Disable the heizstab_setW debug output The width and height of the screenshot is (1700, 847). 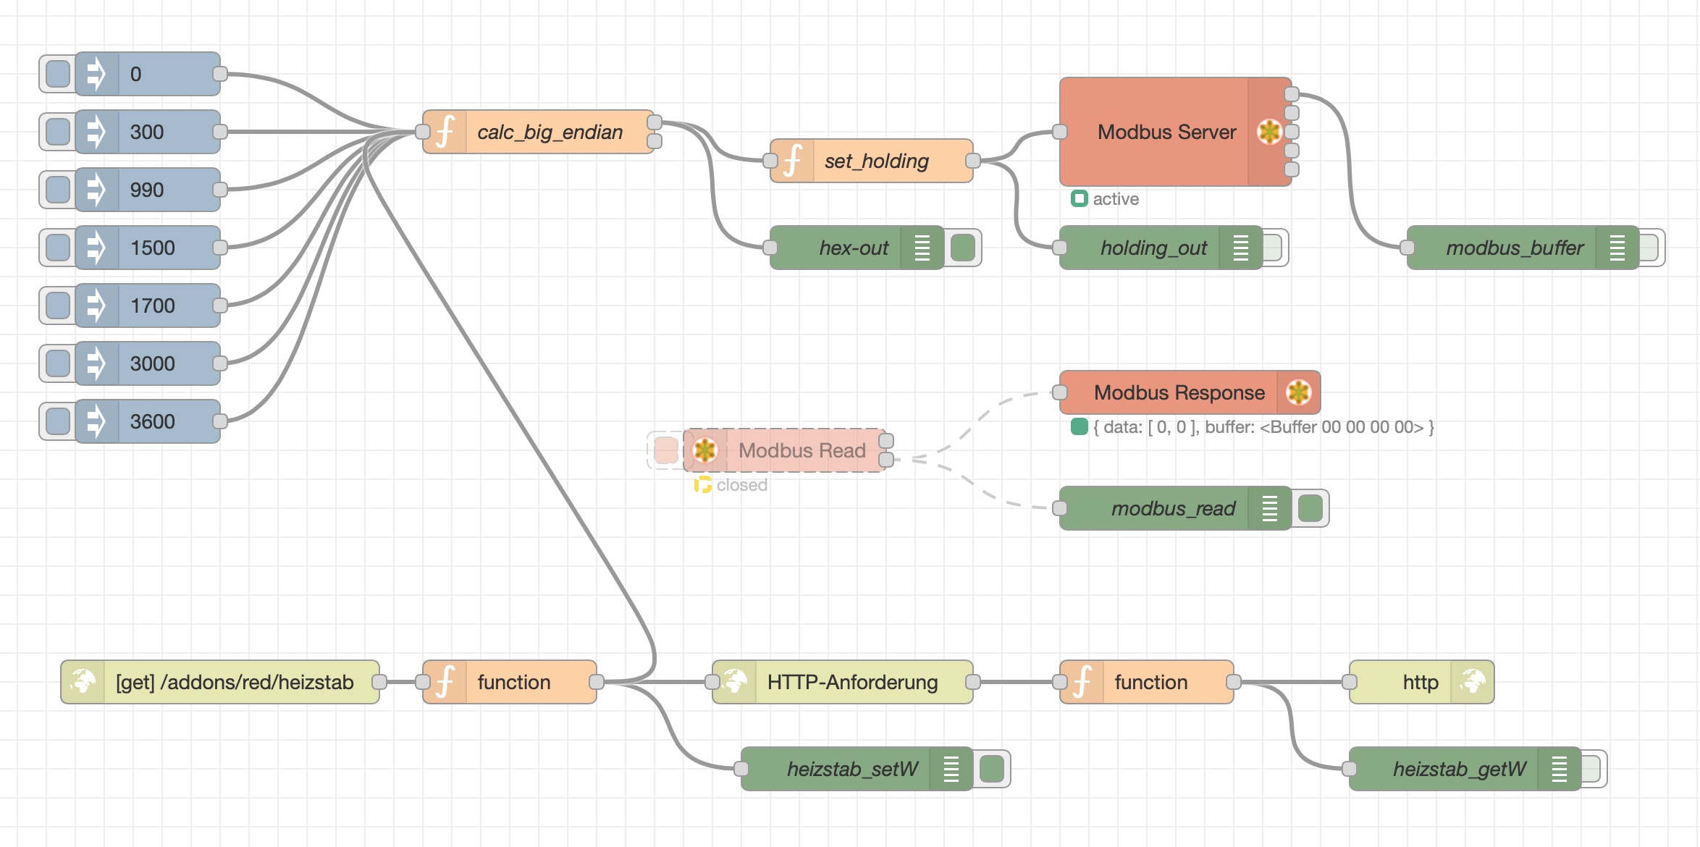coord(992,769)
